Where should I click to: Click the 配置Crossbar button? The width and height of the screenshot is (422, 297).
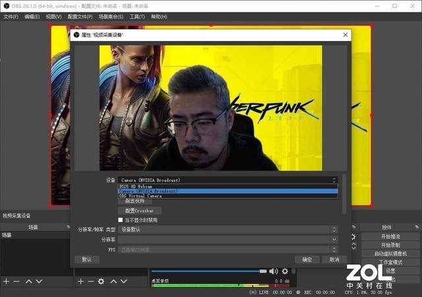click(140, 211)
